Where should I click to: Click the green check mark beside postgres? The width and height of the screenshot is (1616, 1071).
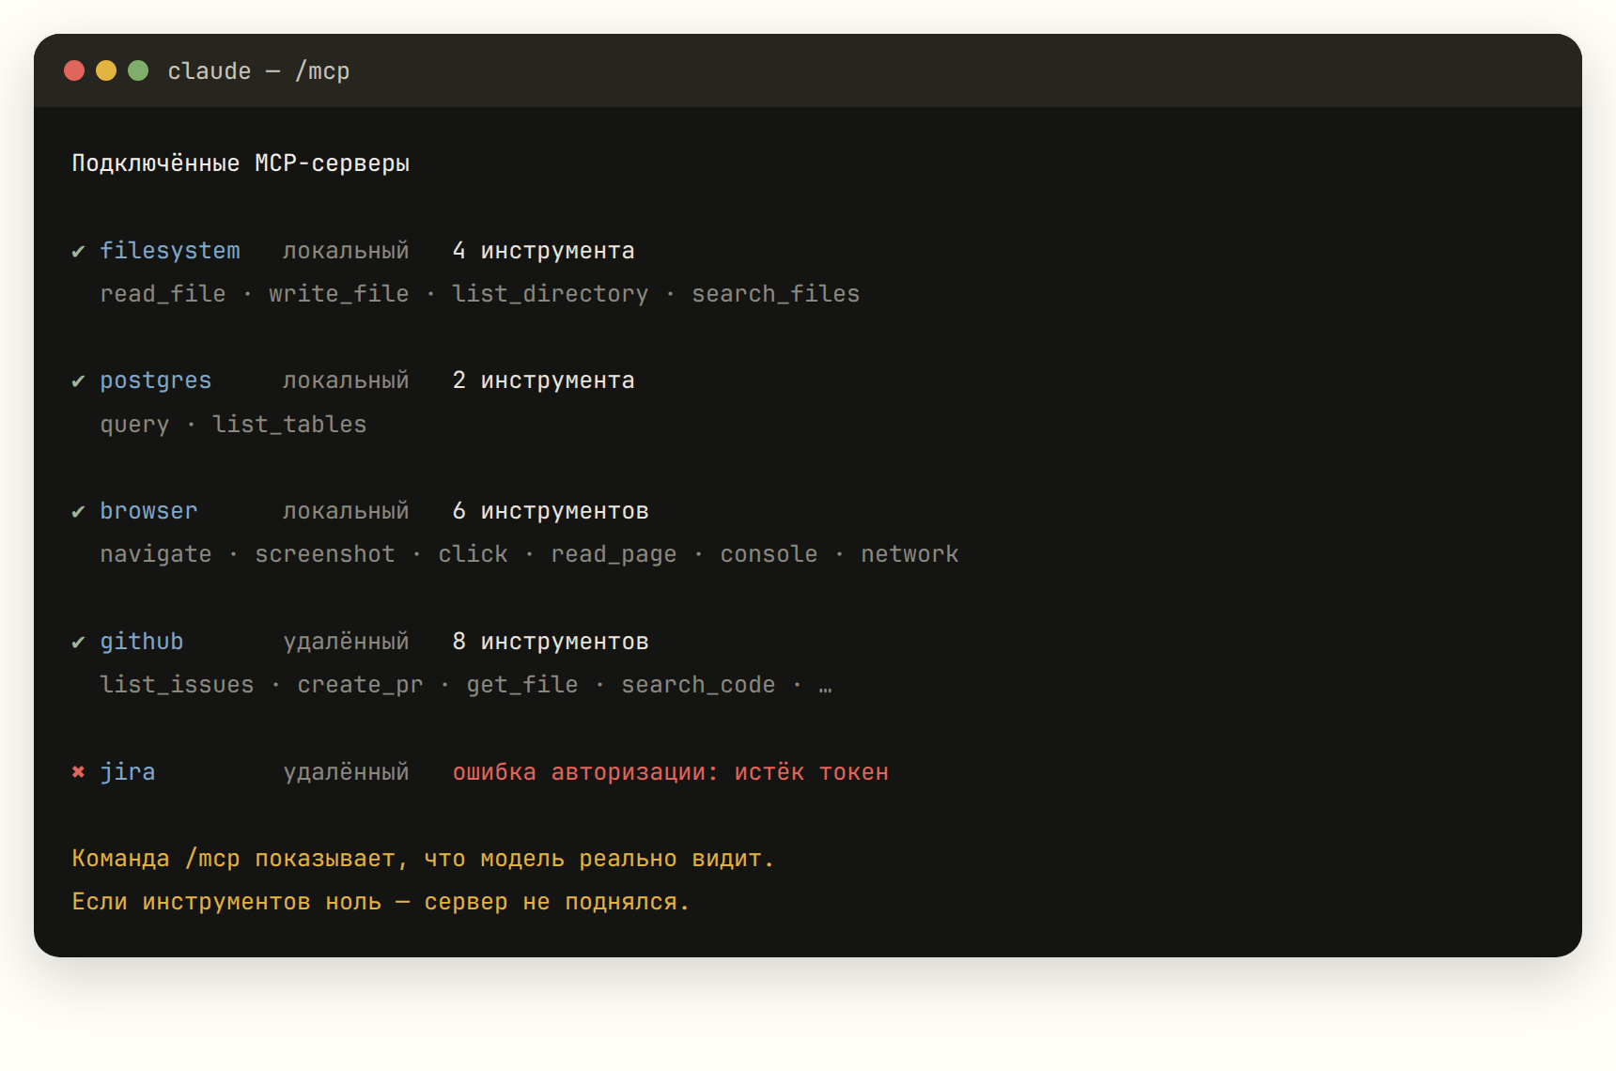point(78,380)
